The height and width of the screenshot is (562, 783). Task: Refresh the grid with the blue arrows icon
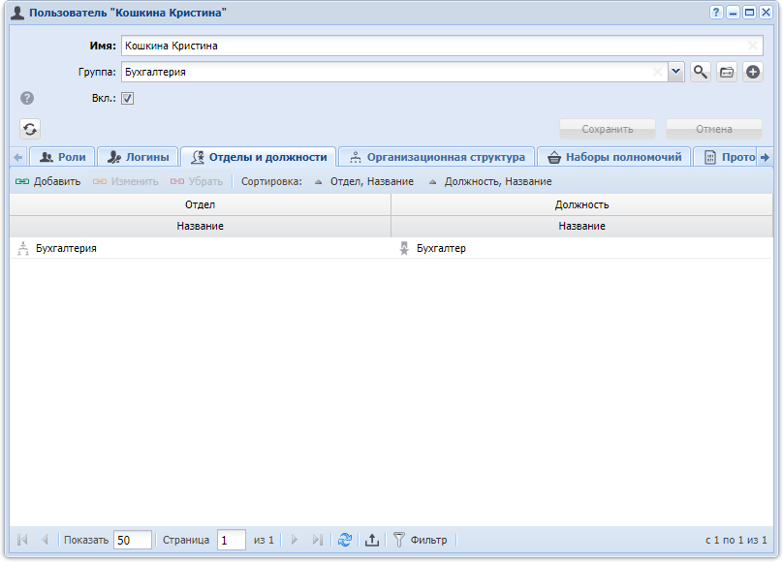345,540
